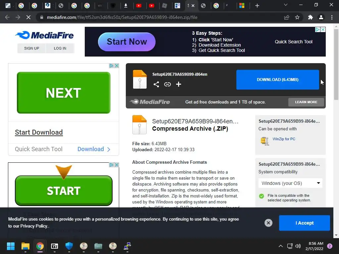
Task: Click the Download chevron link in ad
Action: tap(94, 149)
